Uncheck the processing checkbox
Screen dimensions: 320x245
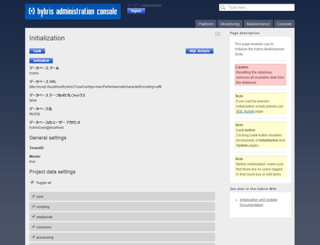[34, 237]
